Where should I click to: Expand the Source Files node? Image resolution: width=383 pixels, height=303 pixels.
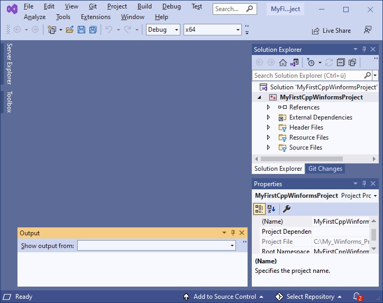point(268,147)
